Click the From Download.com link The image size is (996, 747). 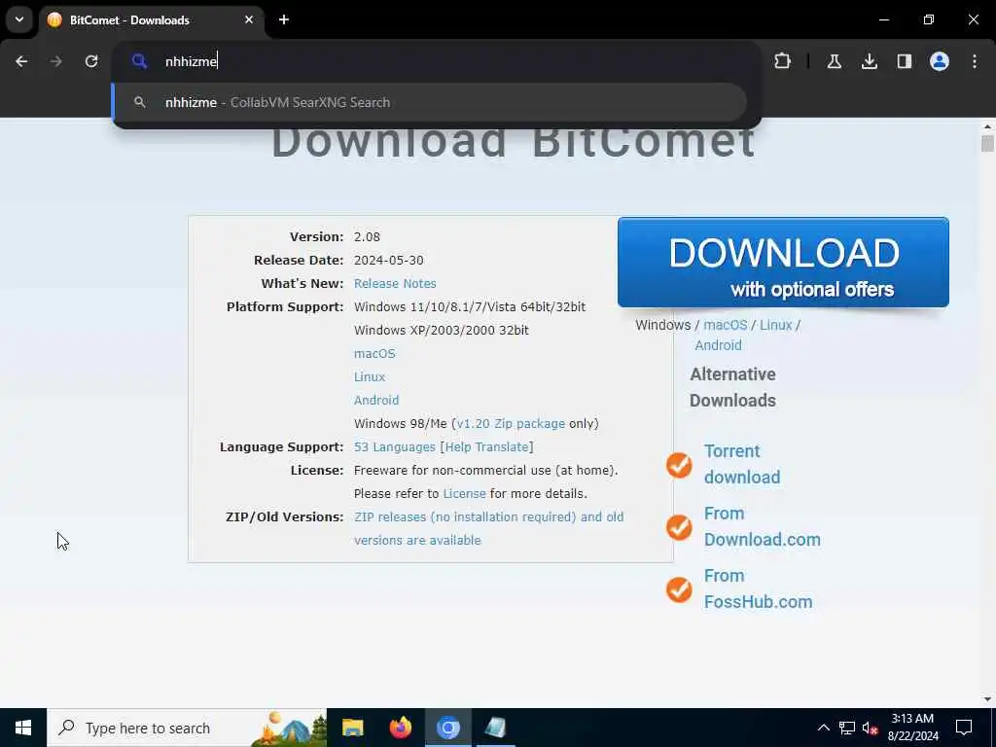tap(763, 526)
